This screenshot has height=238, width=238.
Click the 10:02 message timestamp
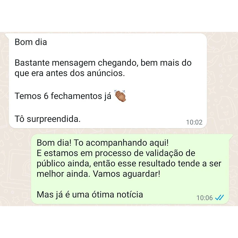(194, 122)
